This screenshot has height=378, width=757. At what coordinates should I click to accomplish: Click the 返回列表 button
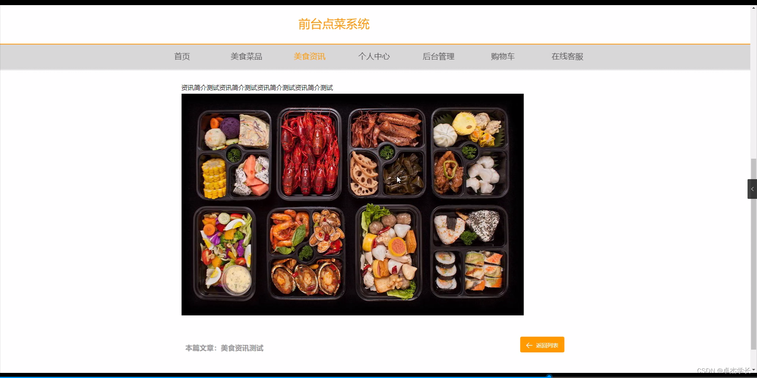click(x=542, y=345)
